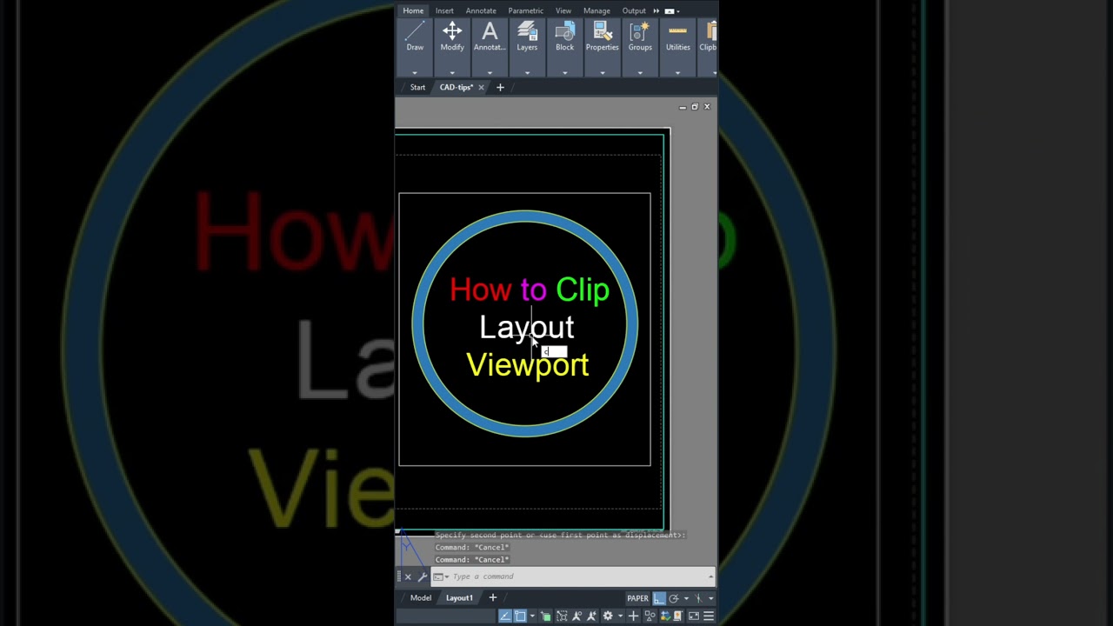Close the CAD-tips drawing tab
The width and height of the screenshot is (1113, 626).
tap(481, 87)
